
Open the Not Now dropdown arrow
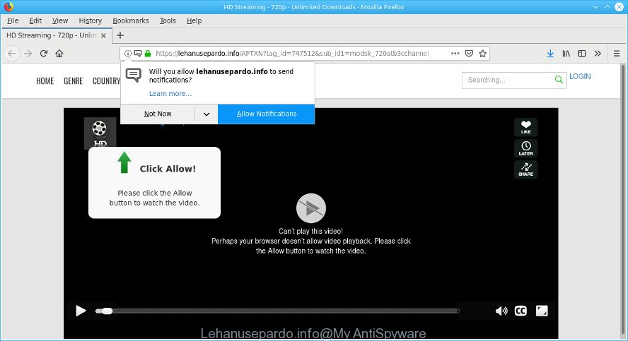pyautogui.click(x=207, y=114)
